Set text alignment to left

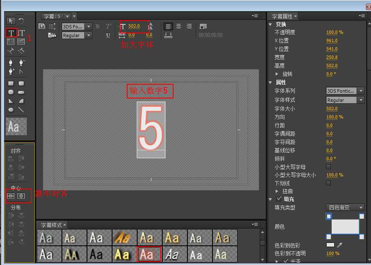click(x=168, y=26)
